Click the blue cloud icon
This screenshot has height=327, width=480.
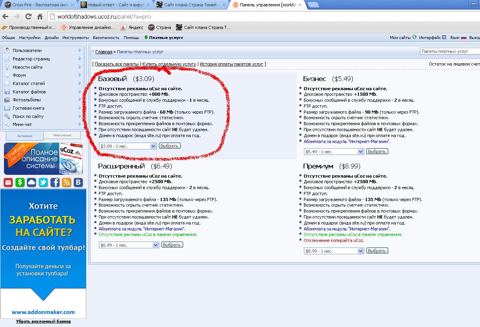click(31, 182)
